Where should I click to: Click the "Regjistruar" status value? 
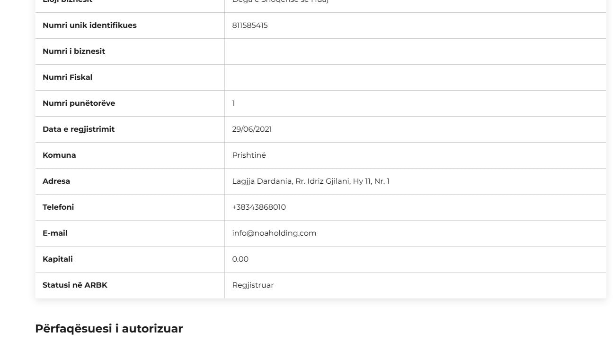pyautogui.click(x=253, y=285)
